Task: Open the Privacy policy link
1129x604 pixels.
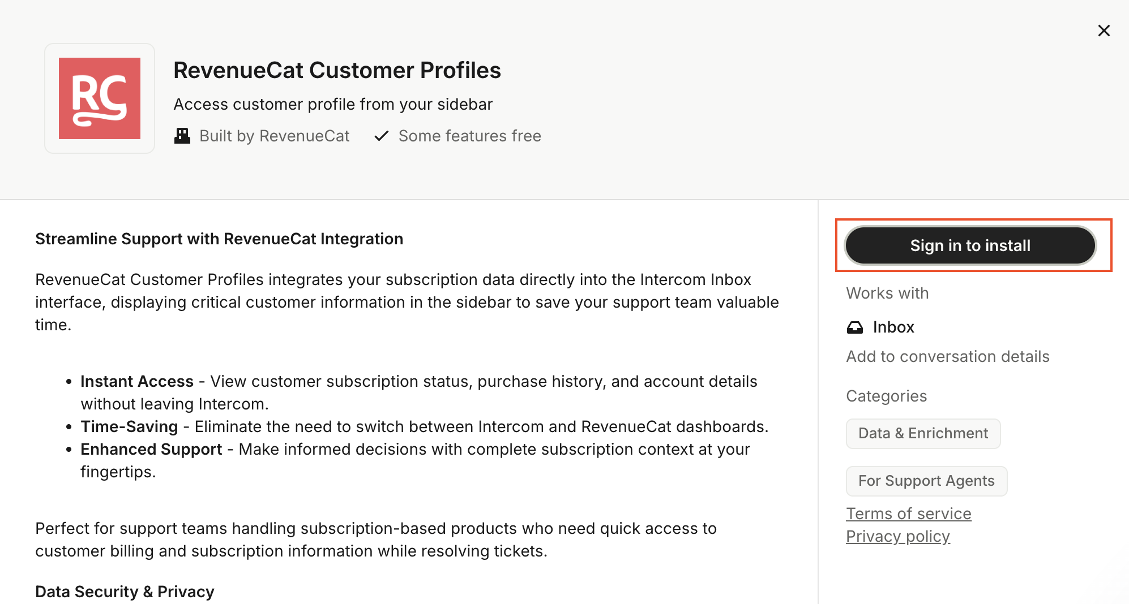Action: pos(897,536)
